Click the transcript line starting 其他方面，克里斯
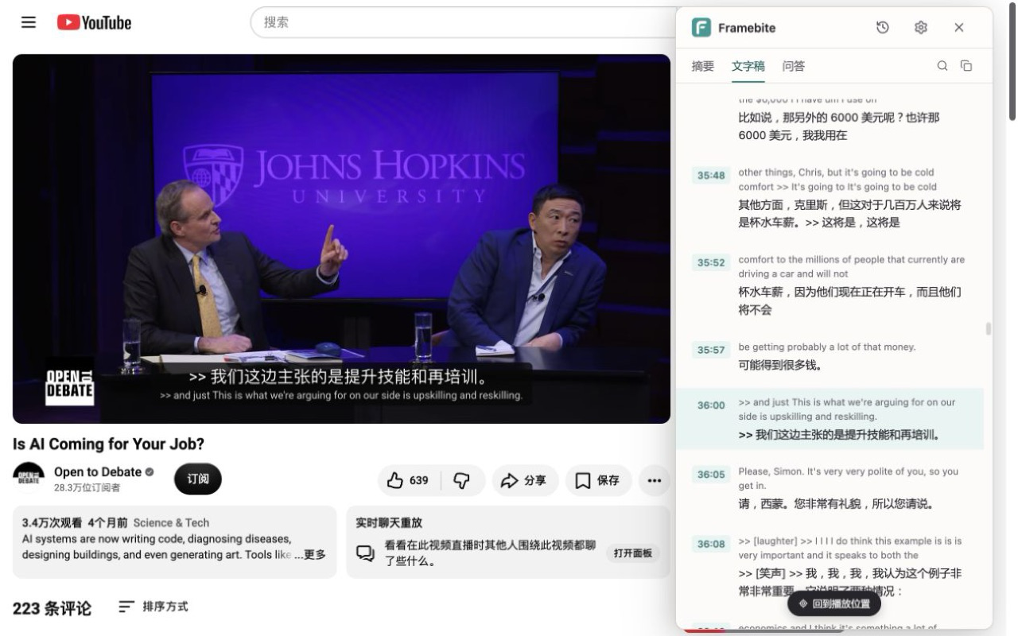The height and width of the screenshot is (636, 1018). [x=849, y=213]
